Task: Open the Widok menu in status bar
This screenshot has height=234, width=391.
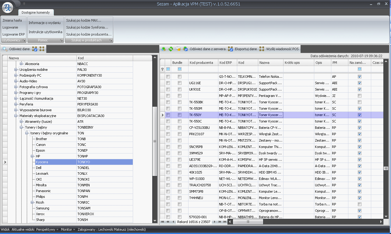Action: click(x=5, y=229)
